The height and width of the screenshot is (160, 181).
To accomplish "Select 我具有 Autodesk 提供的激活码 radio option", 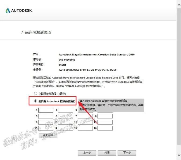I will coord(36,101).
